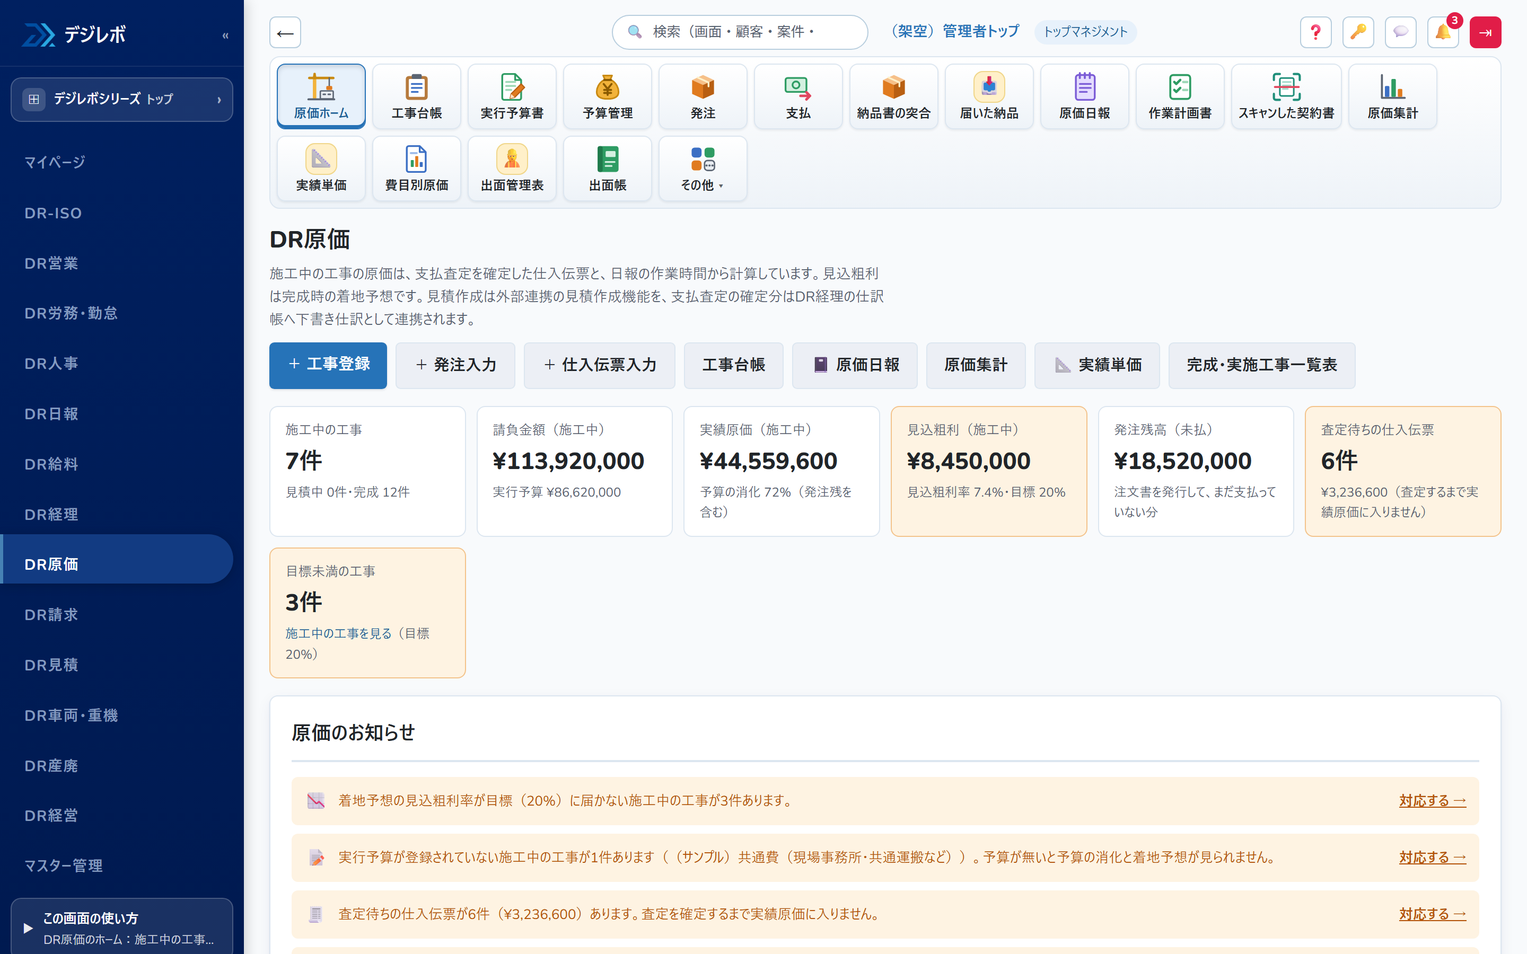This screenshot has width=1527, height=954.
Task: Open the key icon button
Action: [1358, 32]
